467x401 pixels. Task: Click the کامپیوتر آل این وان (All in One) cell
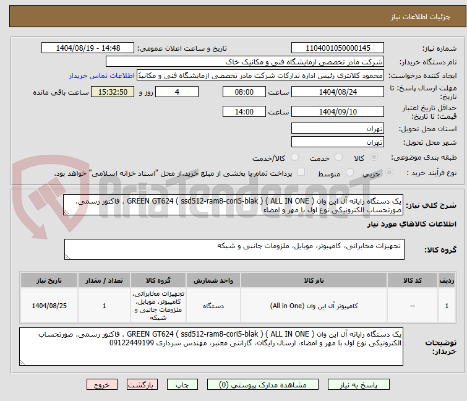coord(314,306)
